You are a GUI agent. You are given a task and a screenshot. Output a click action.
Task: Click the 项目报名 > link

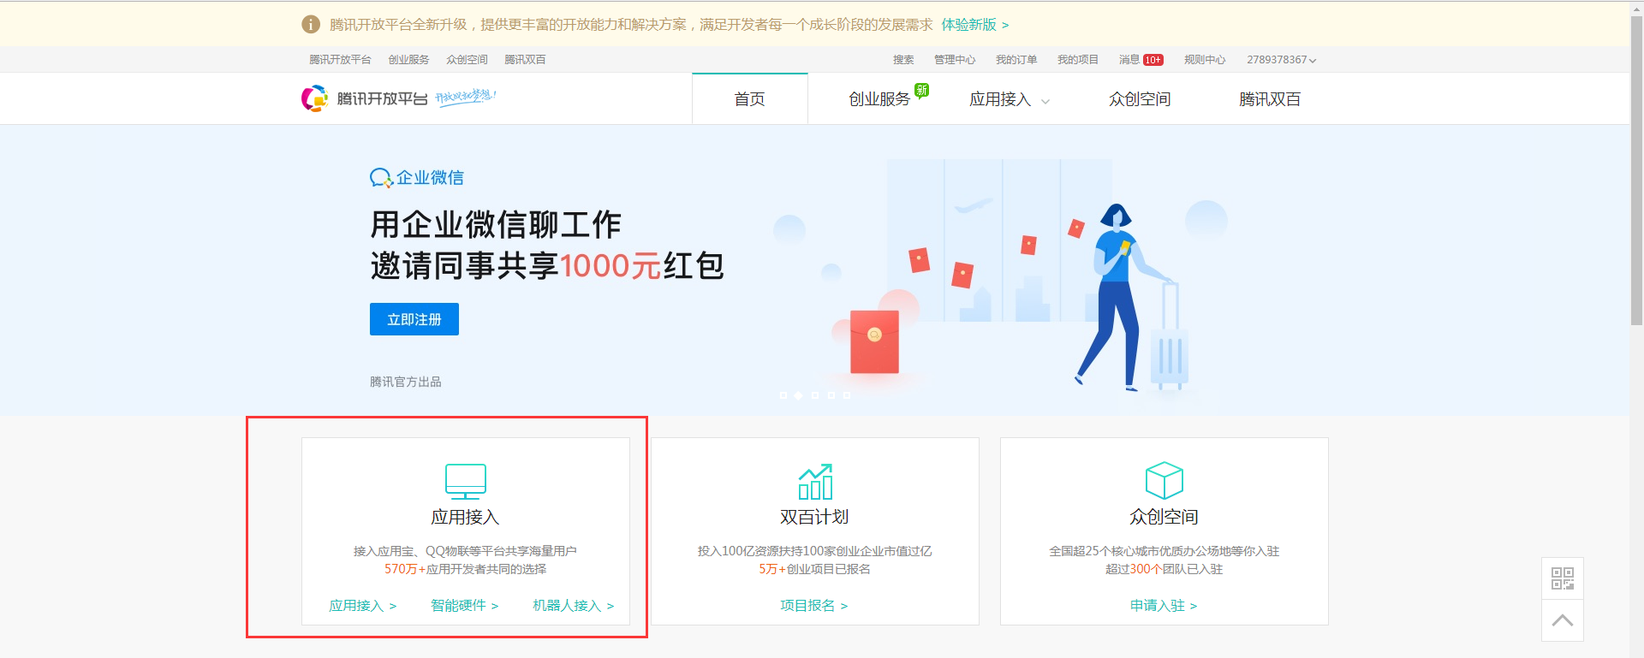814,606
